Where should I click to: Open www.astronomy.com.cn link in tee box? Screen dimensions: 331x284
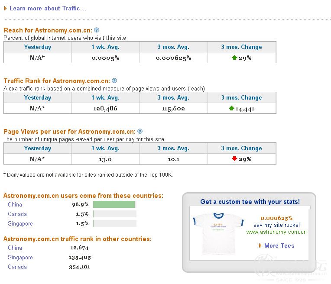click(x=276, y=232)
